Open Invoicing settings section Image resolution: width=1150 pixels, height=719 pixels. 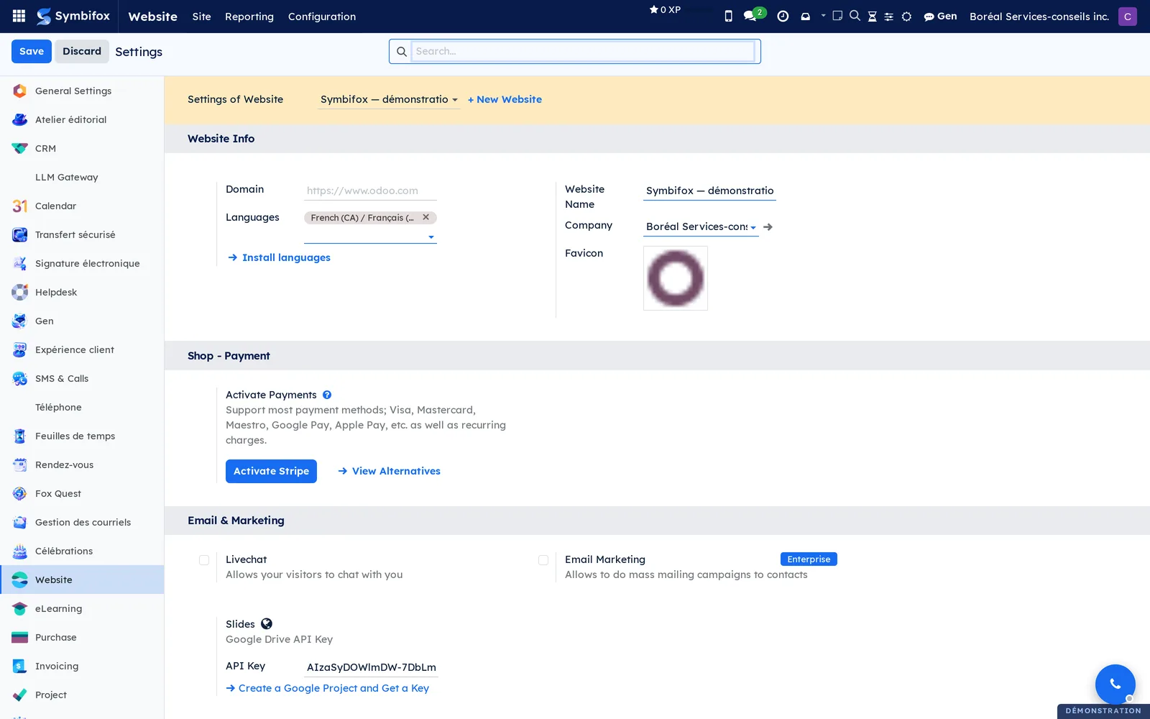tap(82, 666)
